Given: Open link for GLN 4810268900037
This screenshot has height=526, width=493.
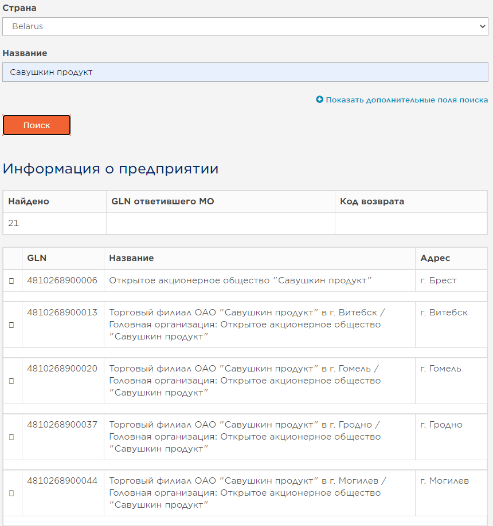Looking at the screenshot, I should (62, 425).
